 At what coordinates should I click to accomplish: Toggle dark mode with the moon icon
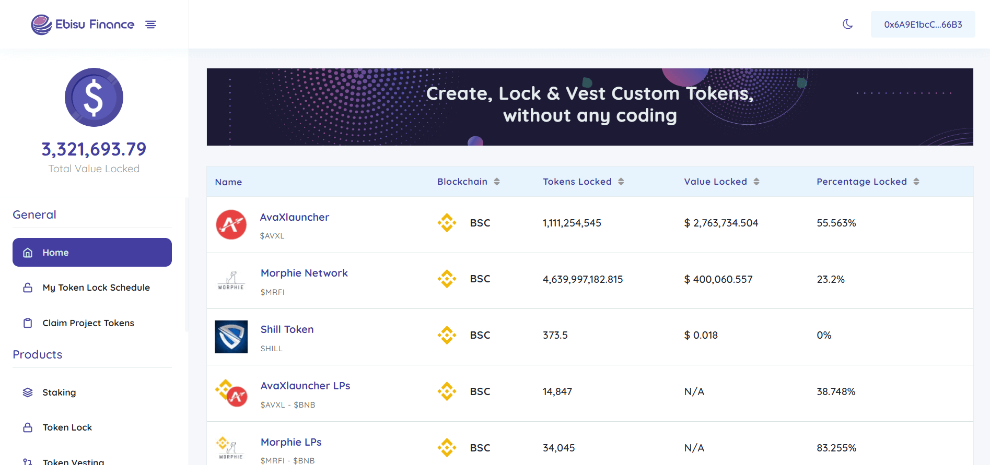click(x=847, y=24)
